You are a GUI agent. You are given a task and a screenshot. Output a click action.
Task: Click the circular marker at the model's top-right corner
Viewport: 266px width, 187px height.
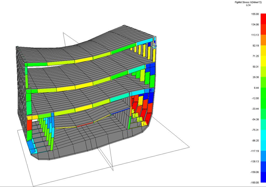point(154,46)
